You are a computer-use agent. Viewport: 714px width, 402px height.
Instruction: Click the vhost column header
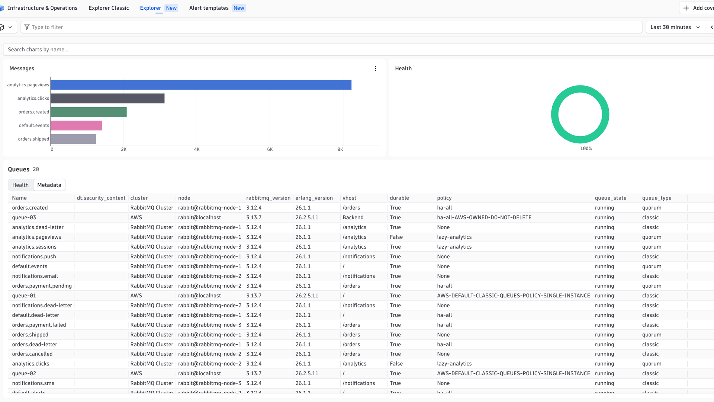(x=349, y=198)
